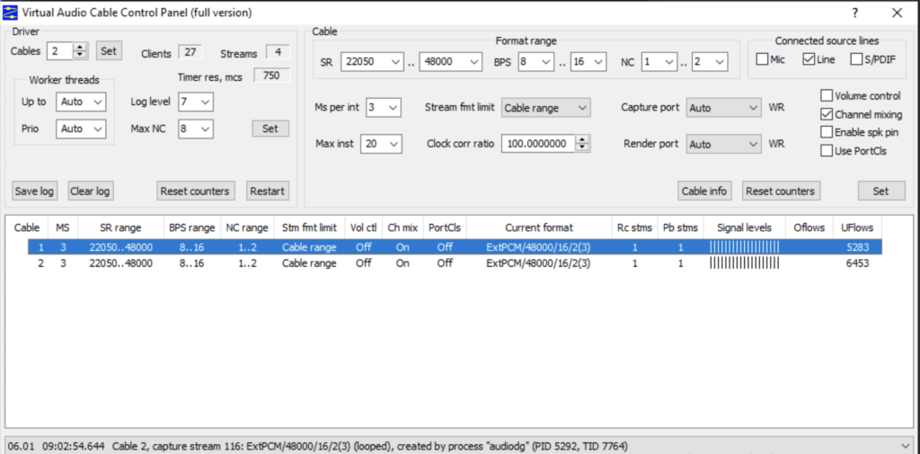The width and height of the screenshot is (920, 454).
Task: Open the minimum BPS dropdown showing 8
Action: tap(535, 62)
